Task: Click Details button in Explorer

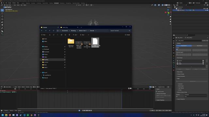Action: [x=127, y=35]
